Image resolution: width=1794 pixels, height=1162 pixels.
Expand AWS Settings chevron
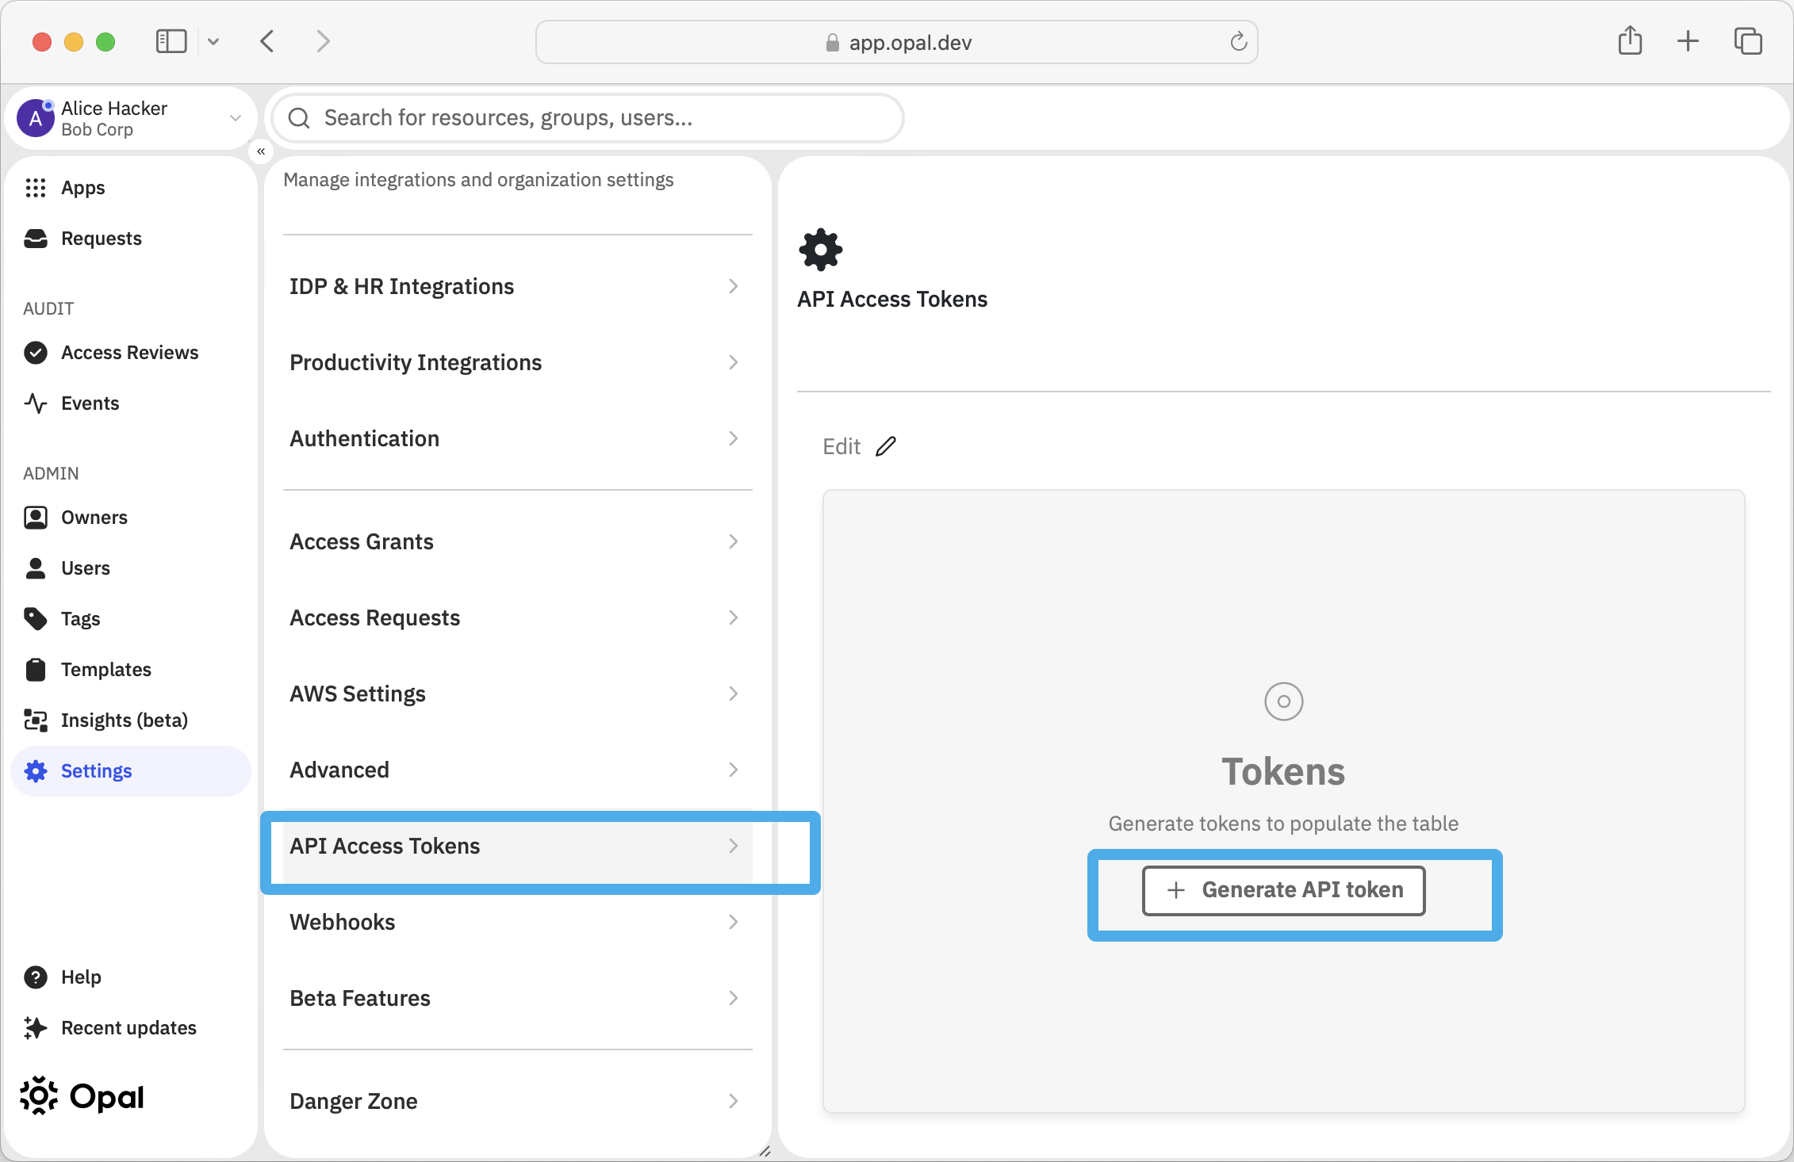pyautogui.click(x=734, y=694)
